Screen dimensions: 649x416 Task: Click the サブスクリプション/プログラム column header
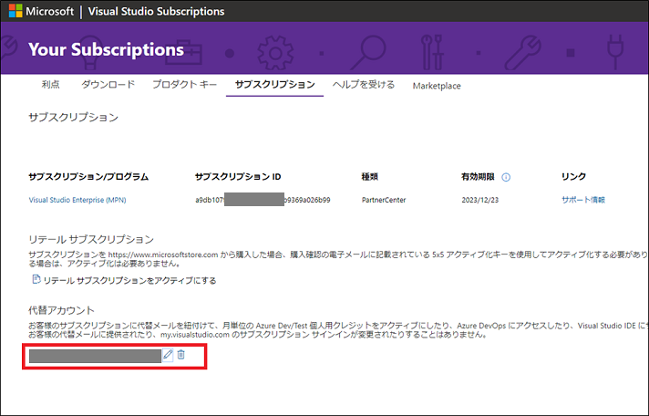click(88, 177)
